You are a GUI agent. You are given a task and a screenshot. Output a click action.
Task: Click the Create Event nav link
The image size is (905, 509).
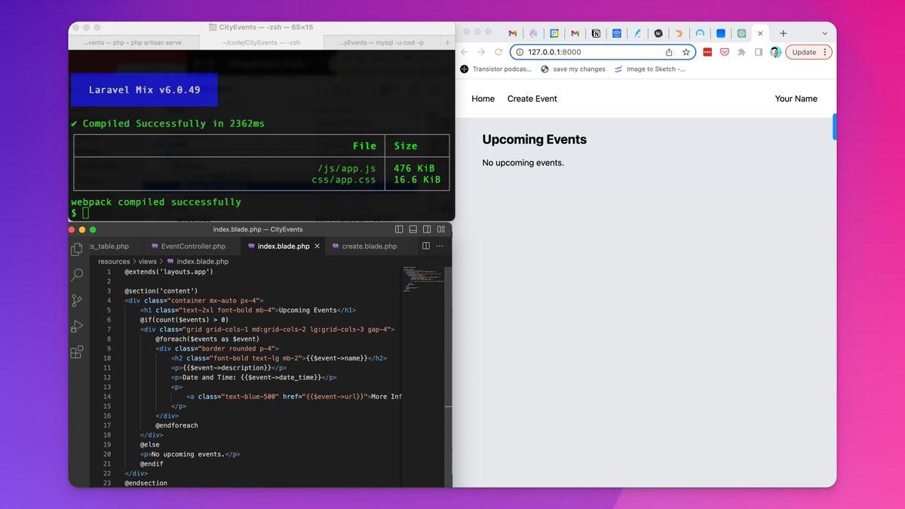click(532, 99)
